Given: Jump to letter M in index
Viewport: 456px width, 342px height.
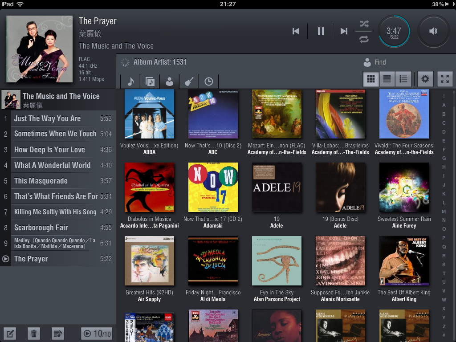Looking at the screenshot, I should 444,212.
